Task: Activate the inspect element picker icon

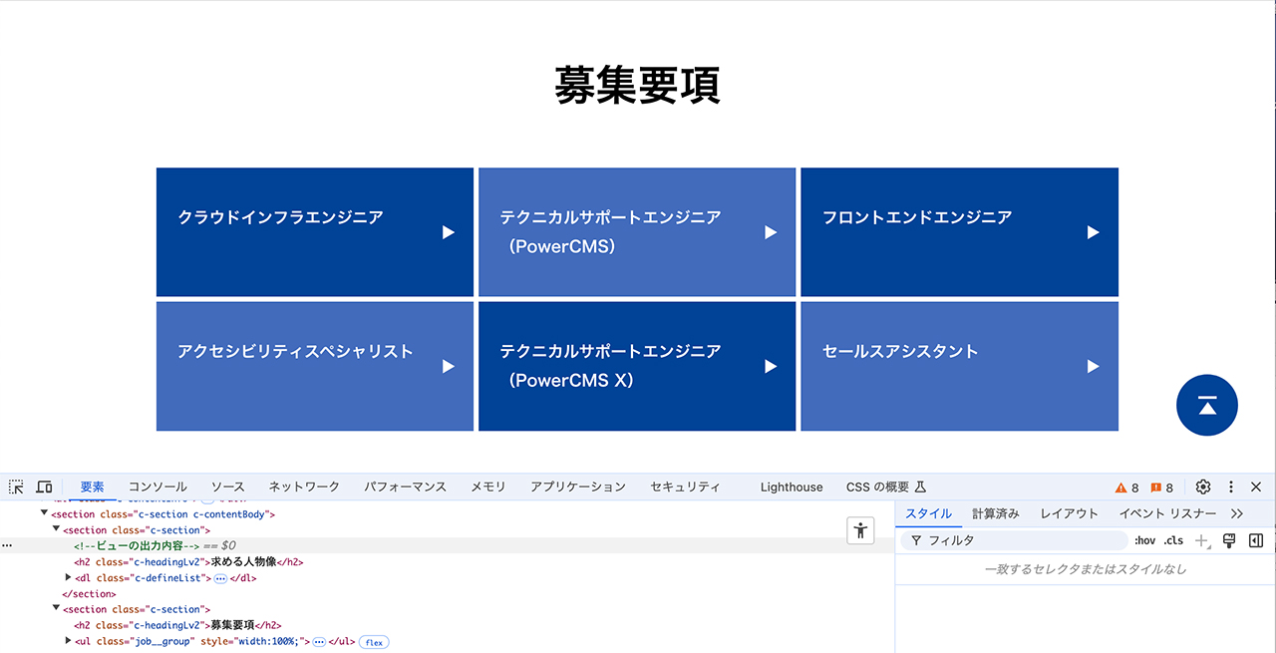Action: pos(16,487)
